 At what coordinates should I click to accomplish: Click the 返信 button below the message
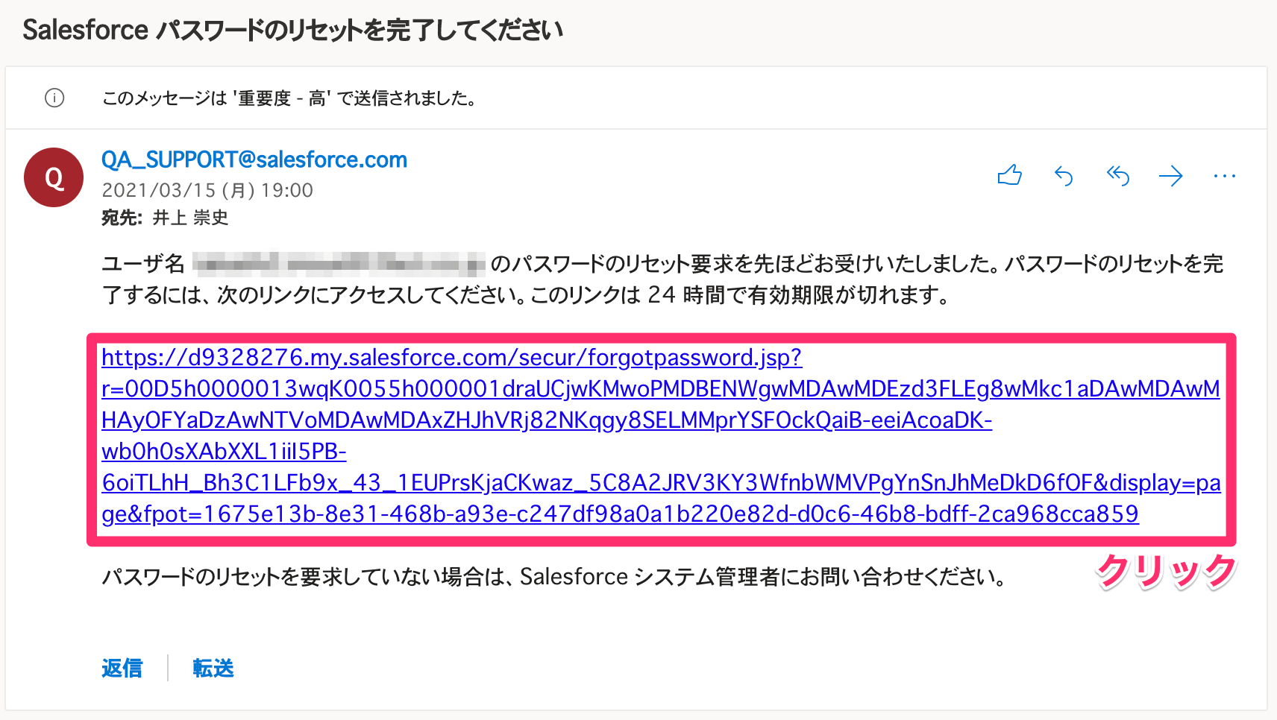pos(122,668)
